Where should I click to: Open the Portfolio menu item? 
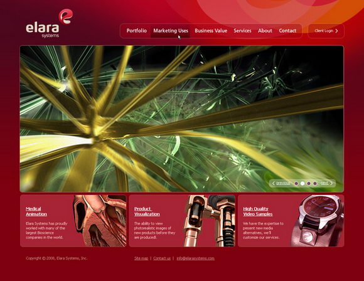point(137,31)
